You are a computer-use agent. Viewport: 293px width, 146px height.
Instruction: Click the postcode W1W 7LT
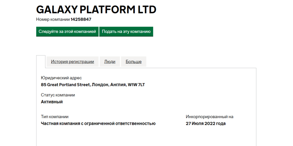[136, 85]
